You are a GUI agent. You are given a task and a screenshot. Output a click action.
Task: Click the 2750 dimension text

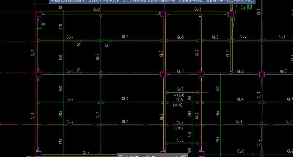(61, 26)
